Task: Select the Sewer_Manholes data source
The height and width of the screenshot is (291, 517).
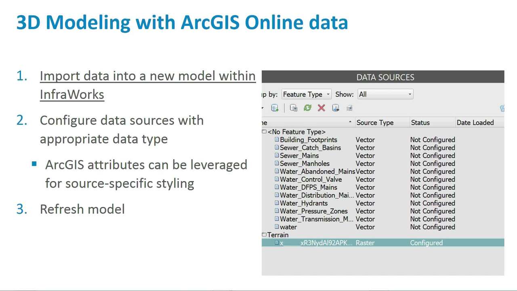Action: [305, 163]
